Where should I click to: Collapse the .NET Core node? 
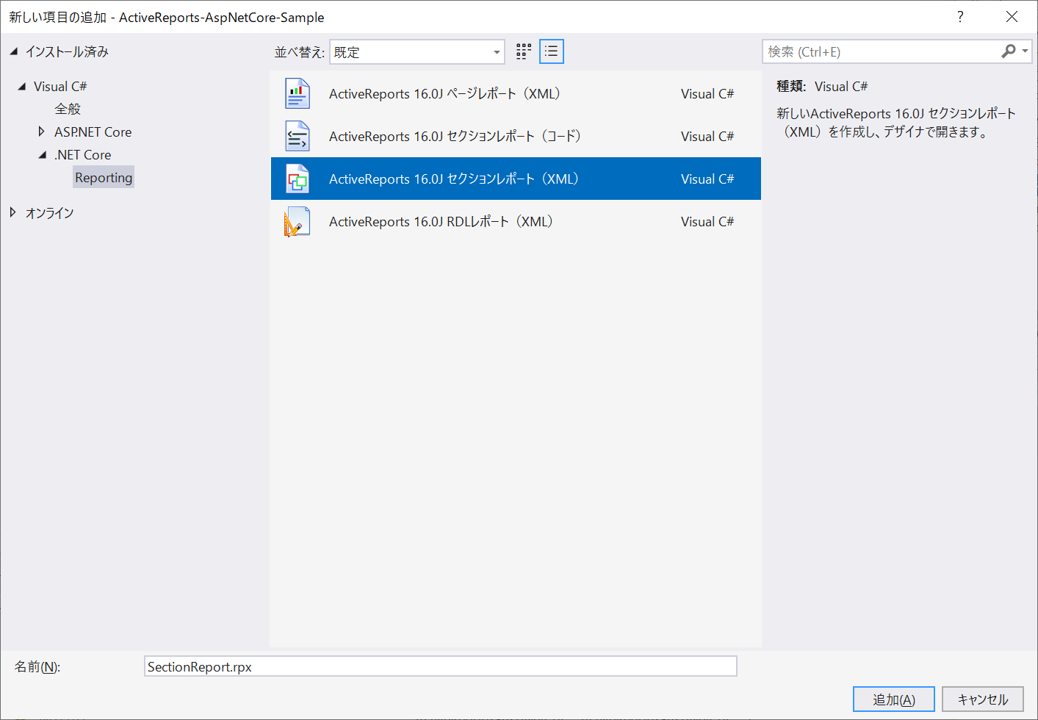[x=43, y=154]
